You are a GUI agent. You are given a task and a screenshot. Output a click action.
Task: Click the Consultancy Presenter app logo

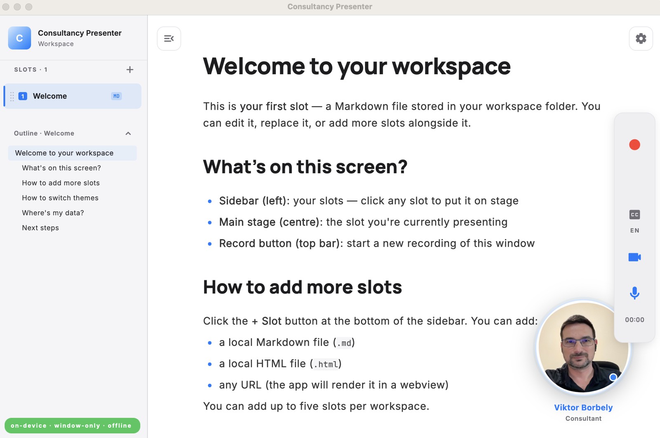tap(19, 38)
